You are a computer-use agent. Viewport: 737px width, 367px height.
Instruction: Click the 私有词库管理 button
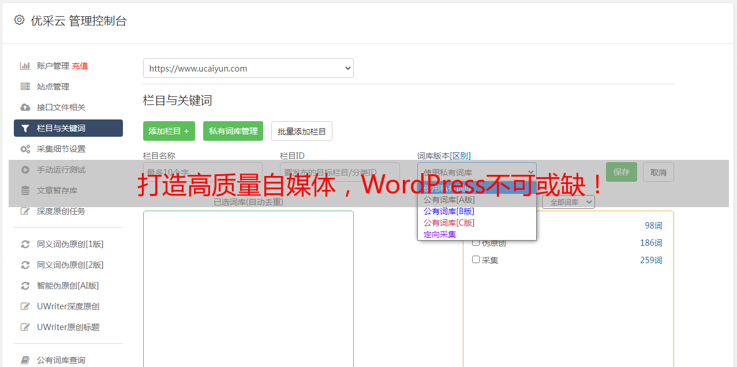click(x=233, y=131)
